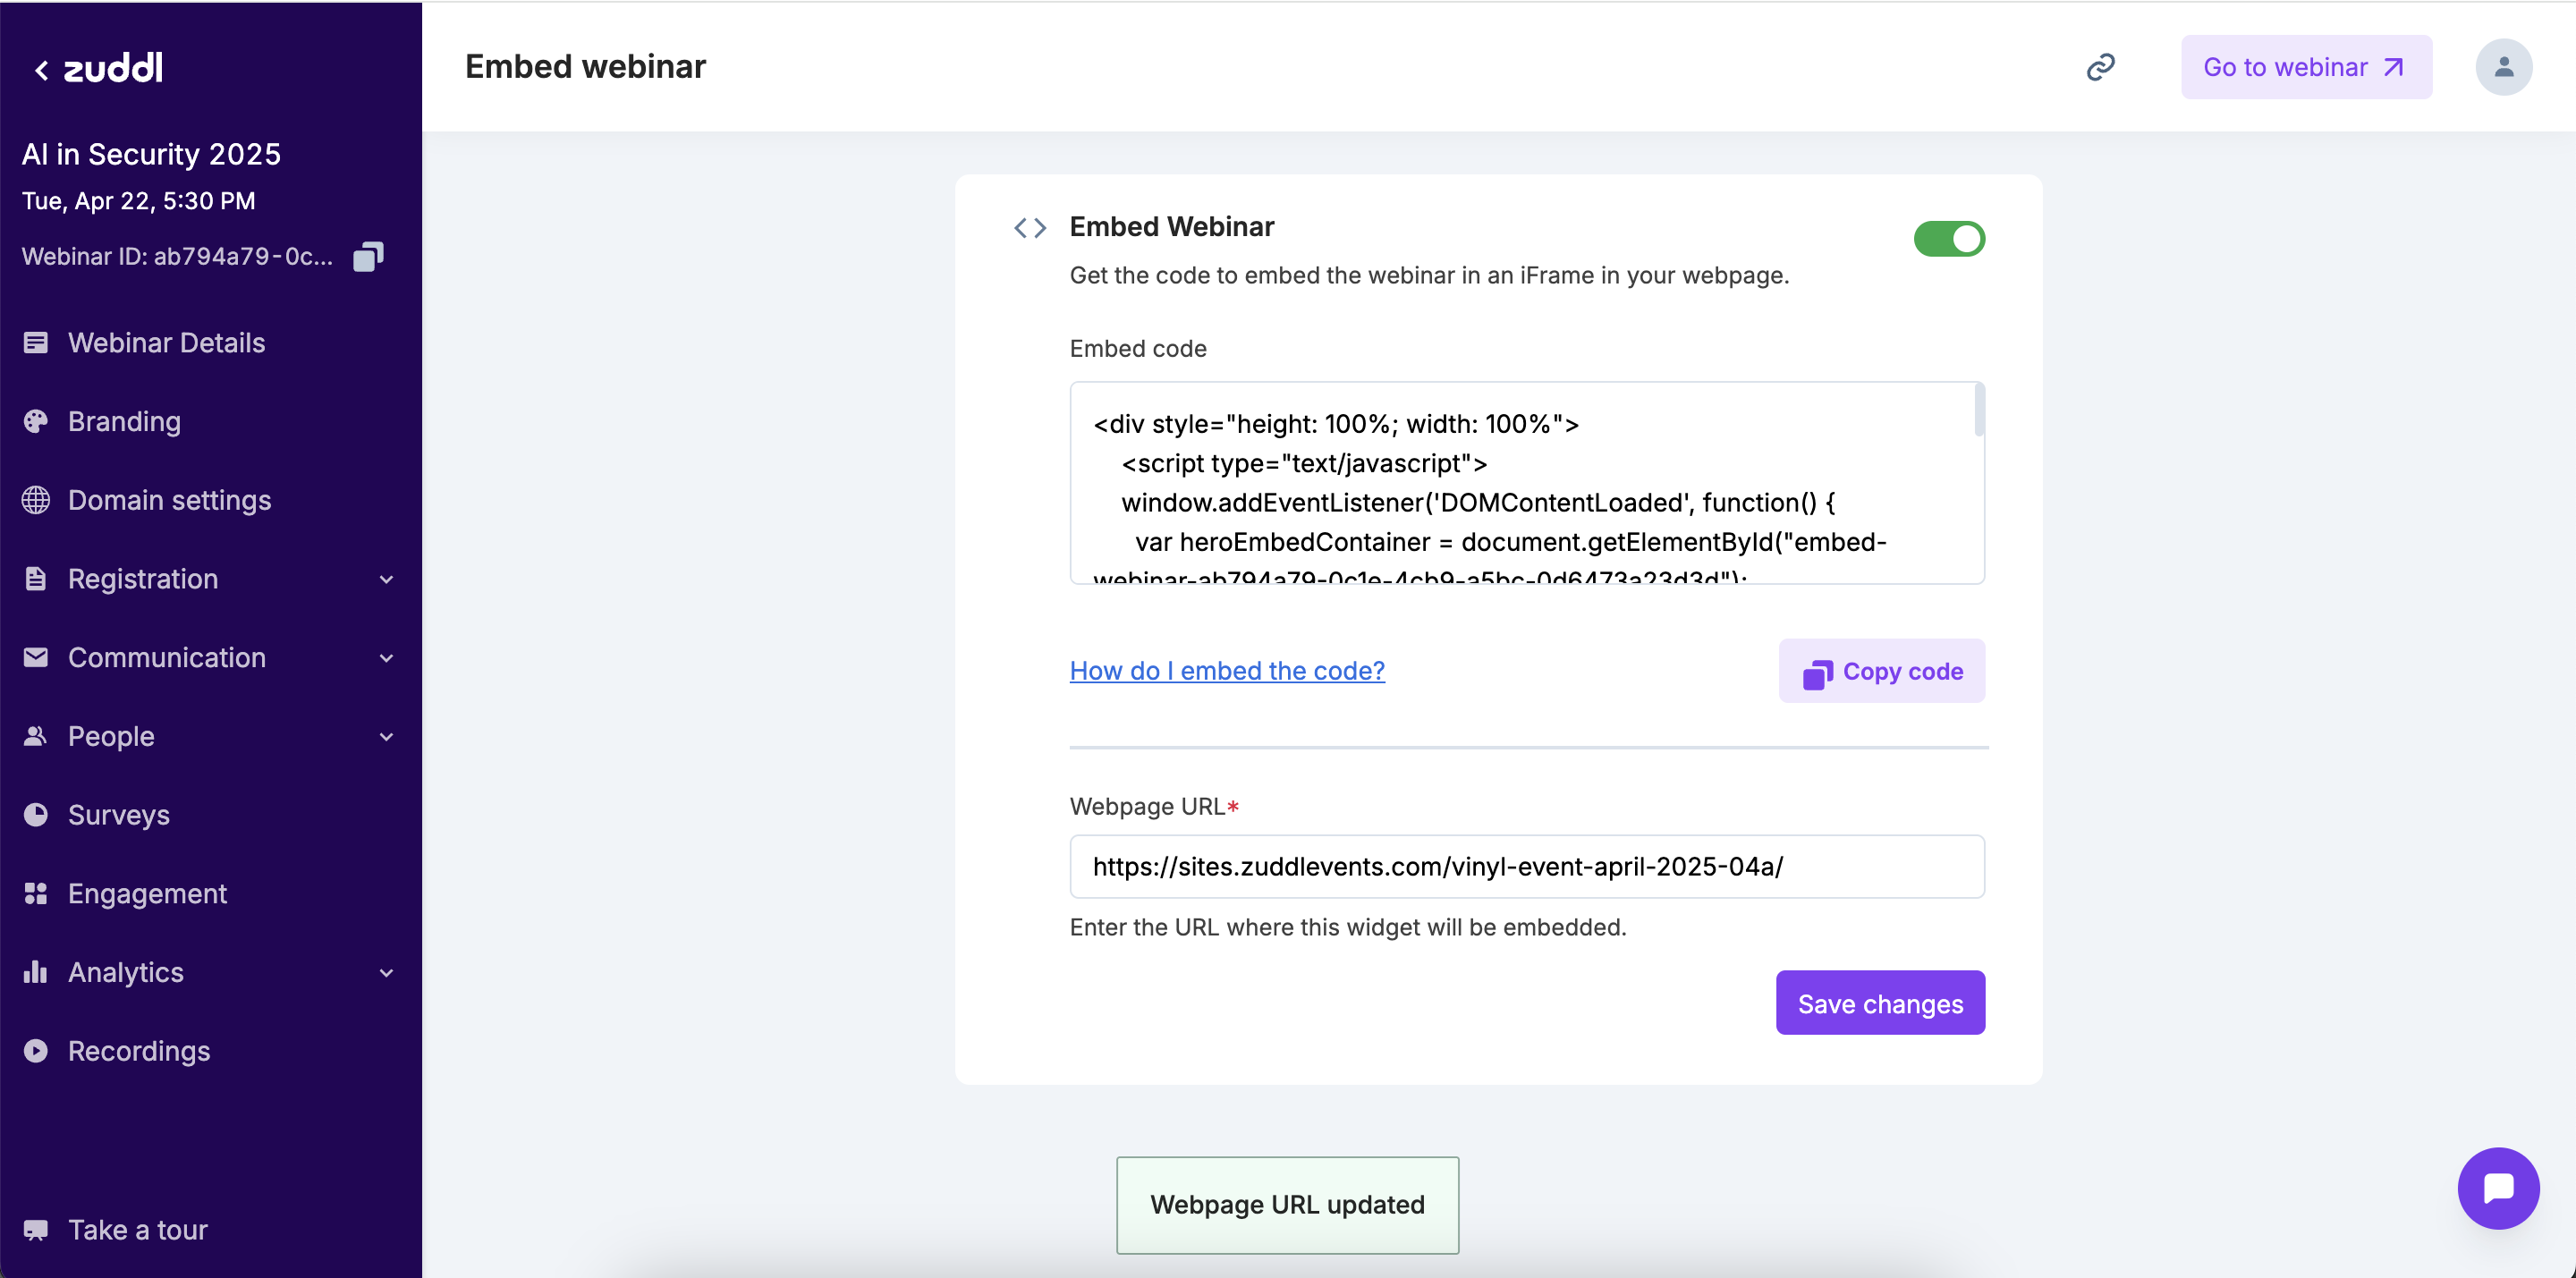Open Webinar Details in sidebar
Image resolution: width=2576 pixels, height=1278 pixels.
[x=166, y=343]
